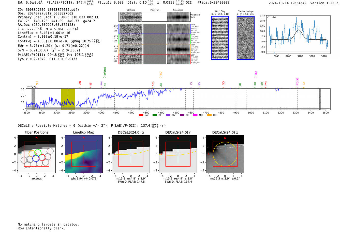Image resolution: width=356 pixels, height=242 pixels.
Task: Open the With Sky cutout image
Action: (x=220, y=38)
